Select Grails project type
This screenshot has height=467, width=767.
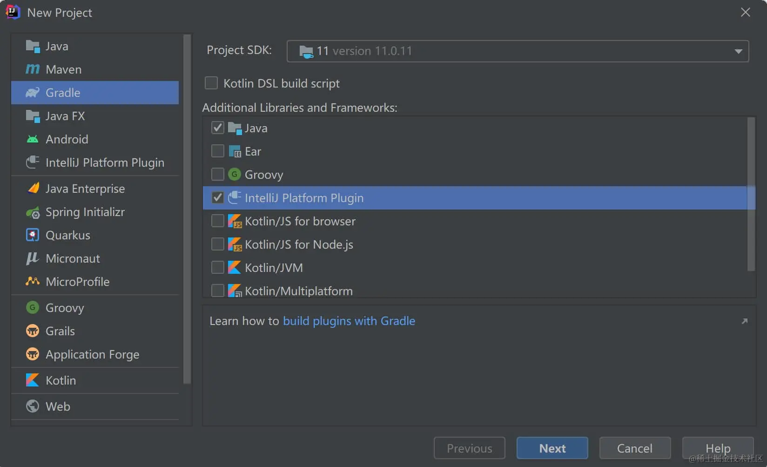(x=95, y=331)
